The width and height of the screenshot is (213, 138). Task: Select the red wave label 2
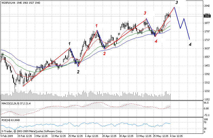[x=104, y=54]
